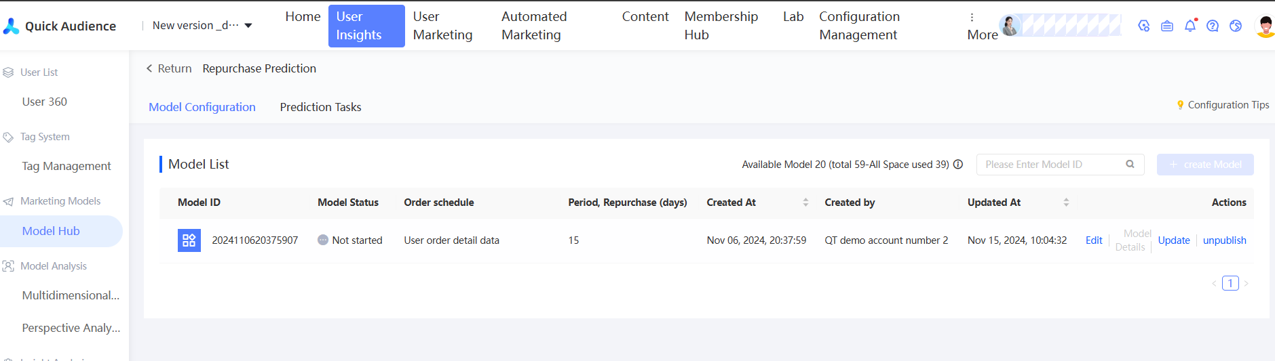The image size is (1275, 361).
Task: Open the globe language icon
Action: [1236, 26]
